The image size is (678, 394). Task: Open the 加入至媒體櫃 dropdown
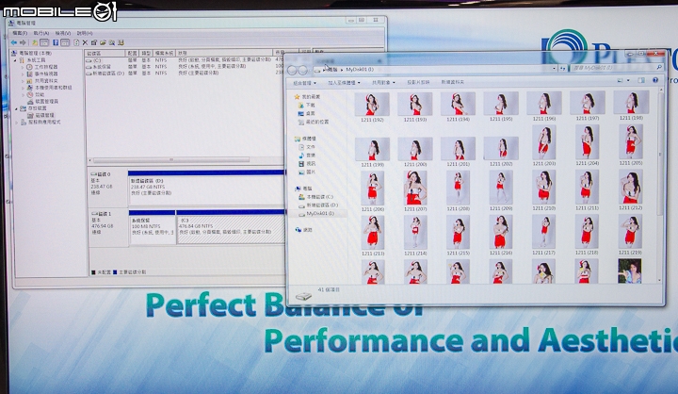pyautogui.click(x=344, y=82)
